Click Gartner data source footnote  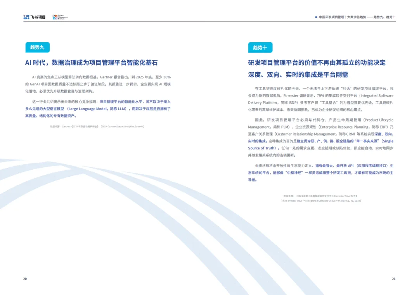(x=97, y=127)
